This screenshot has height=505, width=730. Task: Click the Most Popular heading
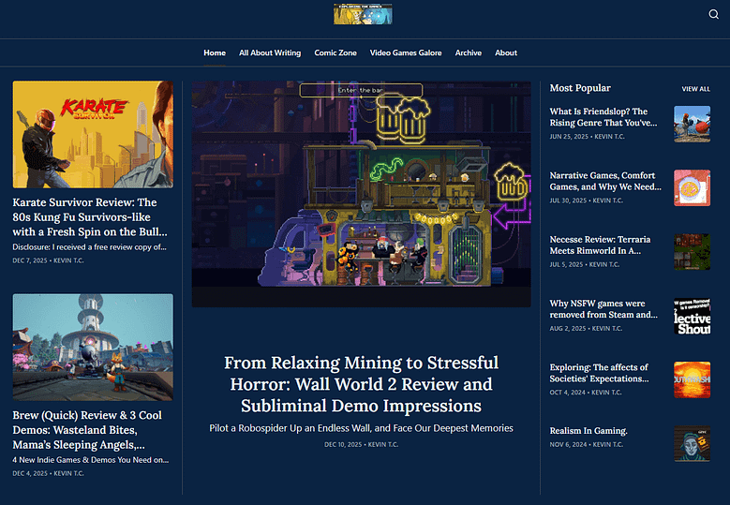click(580, 88)
